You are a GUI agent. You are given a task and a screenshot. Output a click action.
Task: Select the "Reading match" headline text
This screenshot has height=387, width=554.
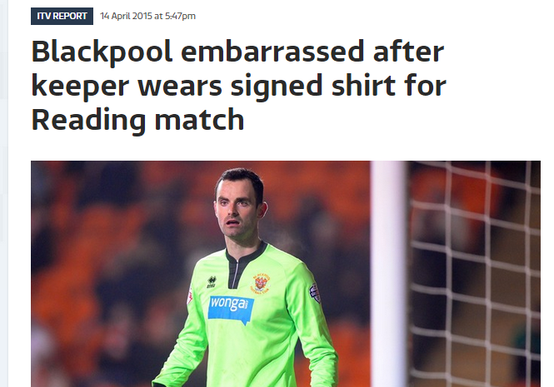tap(137, 120)
